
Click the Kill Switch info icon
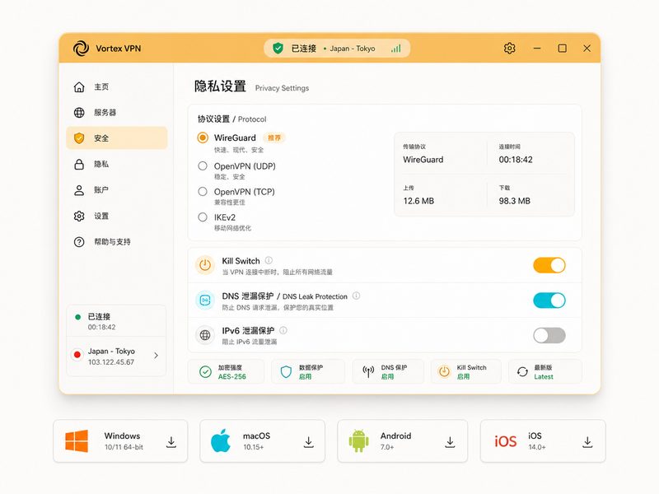coord(269,260)
